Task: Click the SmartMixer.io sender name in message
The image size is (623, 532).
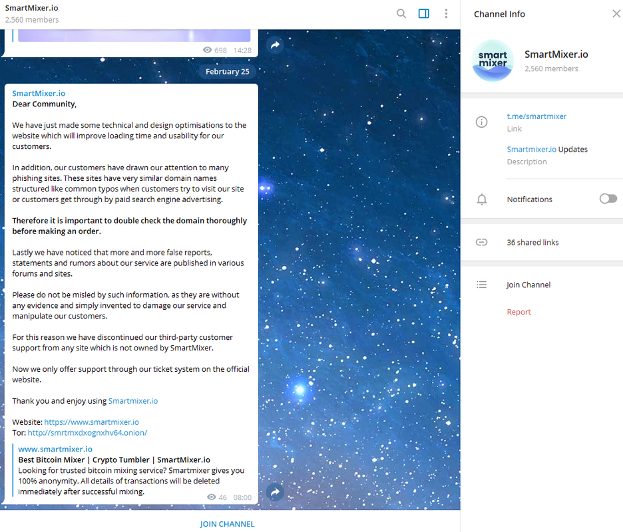Action: (x=39, y=93)
